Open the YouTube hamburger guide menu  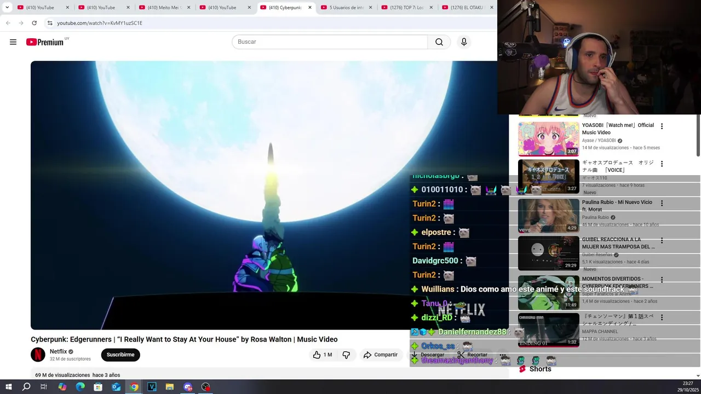pos(13,42)
